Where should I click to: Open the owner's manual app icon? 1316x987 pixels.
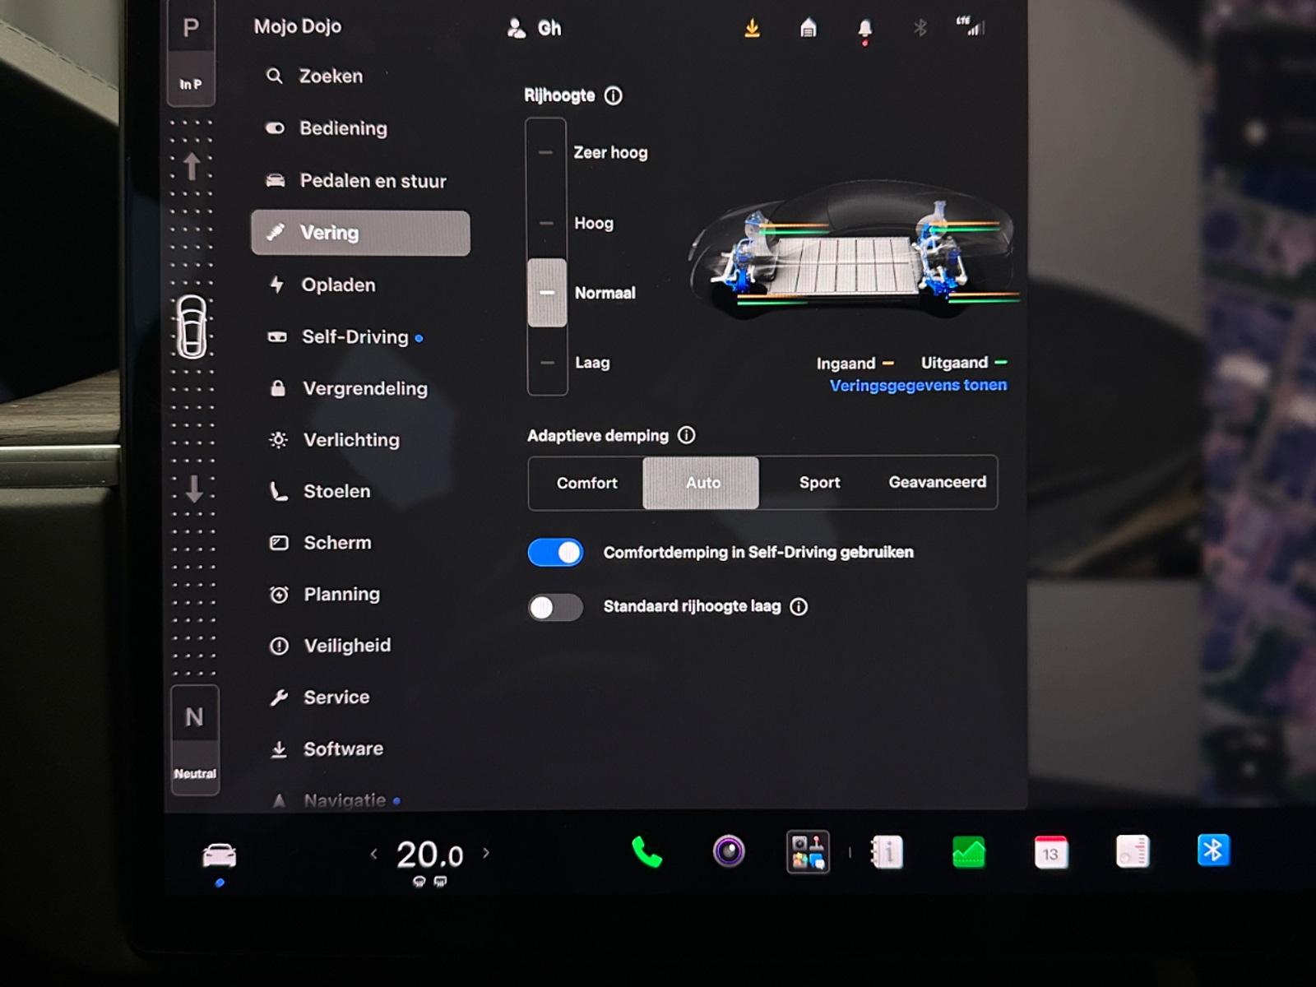coord(887,852)
